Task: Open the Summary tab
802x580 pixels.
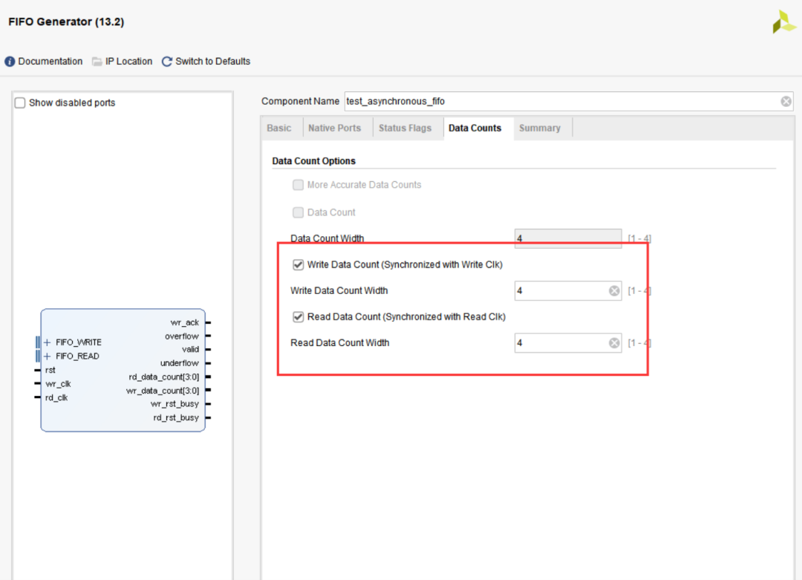Action: 539,128
